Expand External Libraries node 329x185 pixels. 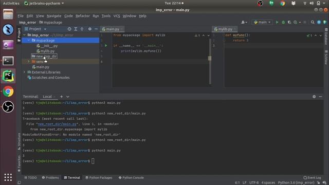click(24, 72)
